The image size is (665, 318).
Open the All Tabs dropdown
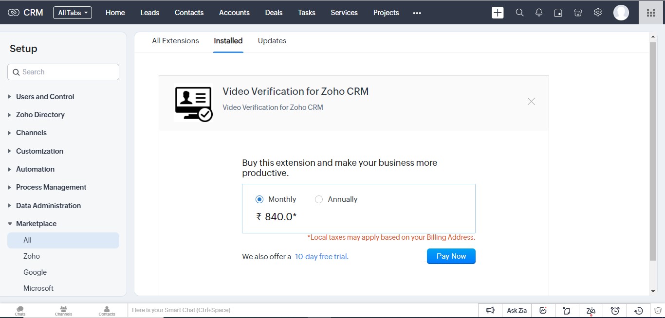click(73, 13)
